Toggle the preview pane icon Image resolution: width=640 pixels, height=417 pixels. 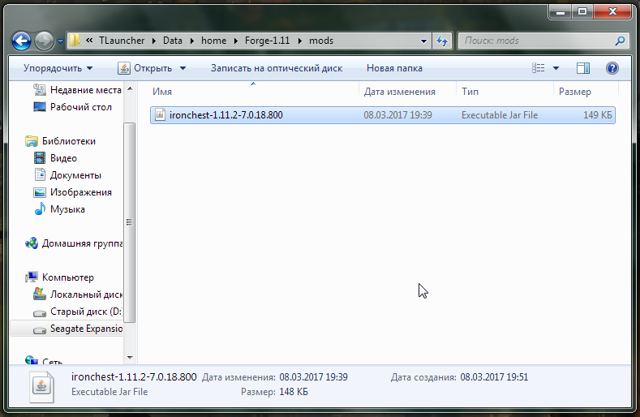[x=583, y=68]
